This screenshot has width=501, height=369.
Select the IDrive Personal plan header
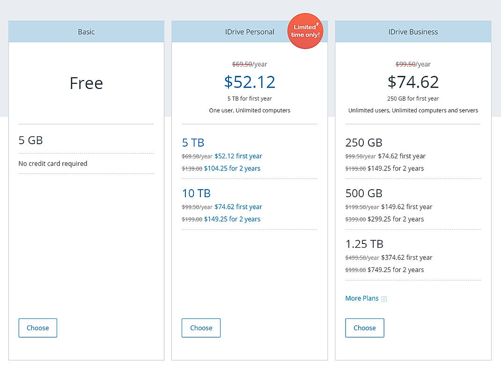point(250,32)
